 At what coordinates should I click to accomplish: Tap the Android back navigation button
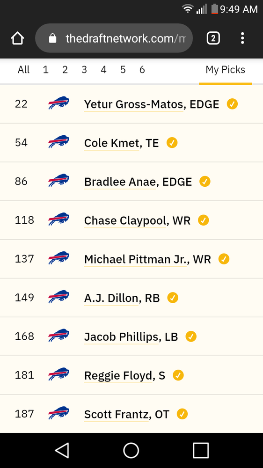(x=62, y=450)
